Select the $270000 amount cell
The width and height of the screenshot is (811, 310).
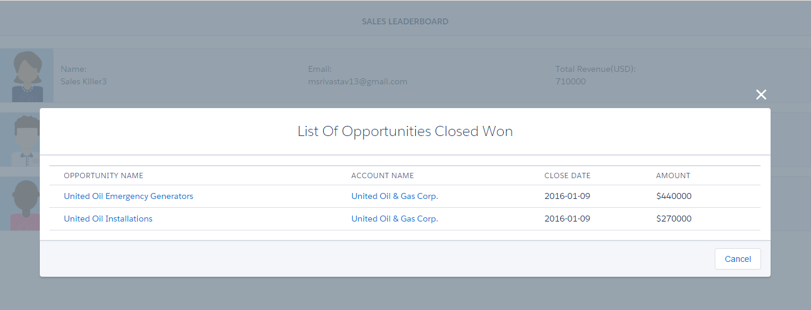pos(674,219)
